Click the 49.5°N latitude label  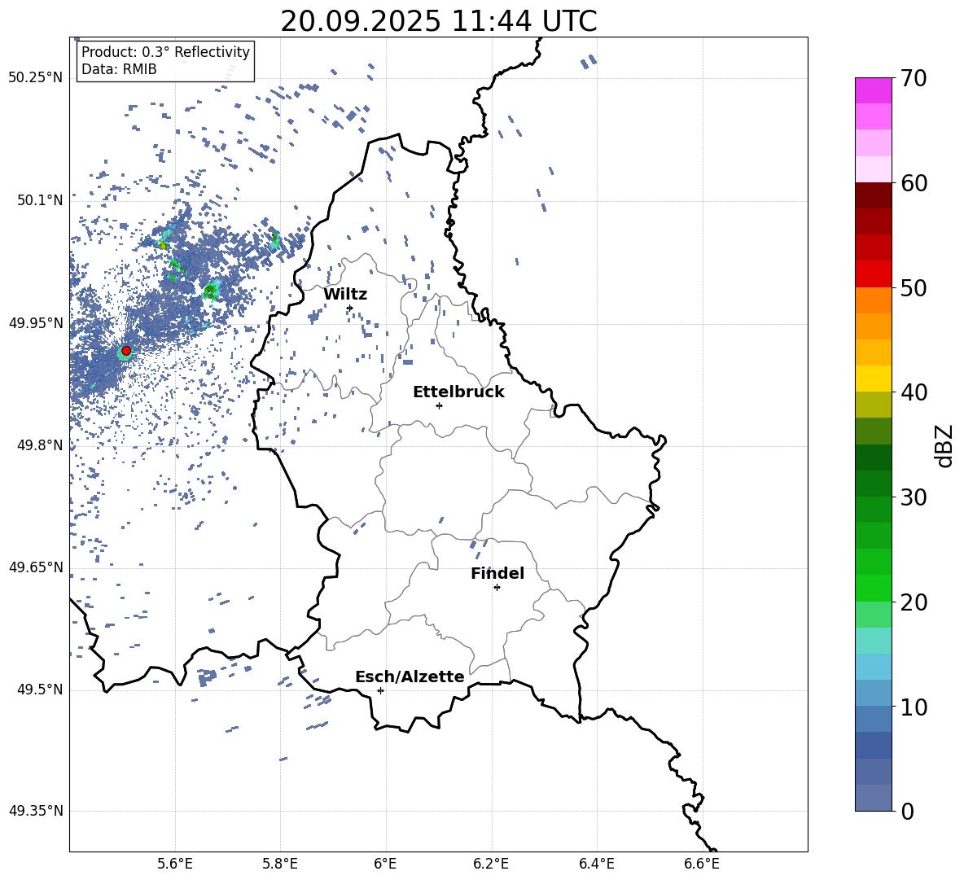coord(39,690)
